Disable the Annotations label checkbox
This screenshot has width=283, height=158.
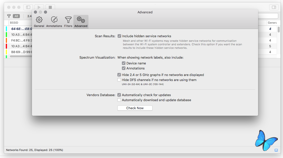click(124, 68)
